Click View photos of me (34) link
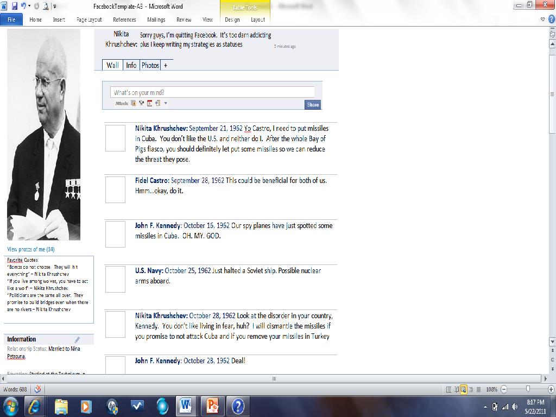The height and width of the screenshot is (417, 556). tap(31, 249)
